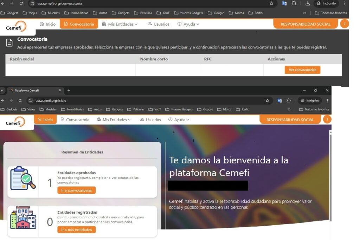
Task: Click translate icon in bottom browser toolbar
Action: tap(279, 101)
